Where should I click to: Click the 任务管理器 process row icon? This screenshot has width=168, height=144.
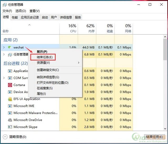coord(10,55)
